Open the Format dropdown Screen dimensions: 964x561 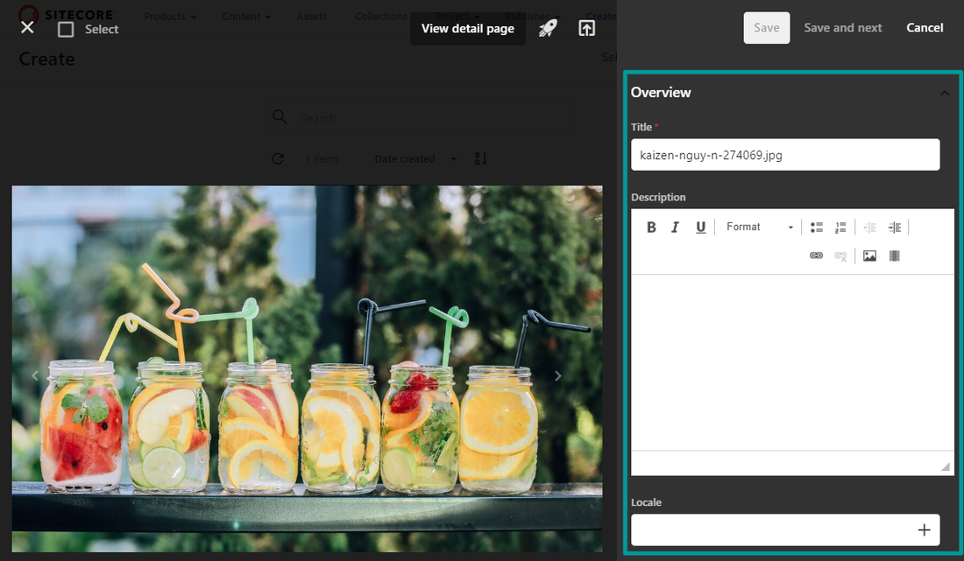(x=759, y=227)
